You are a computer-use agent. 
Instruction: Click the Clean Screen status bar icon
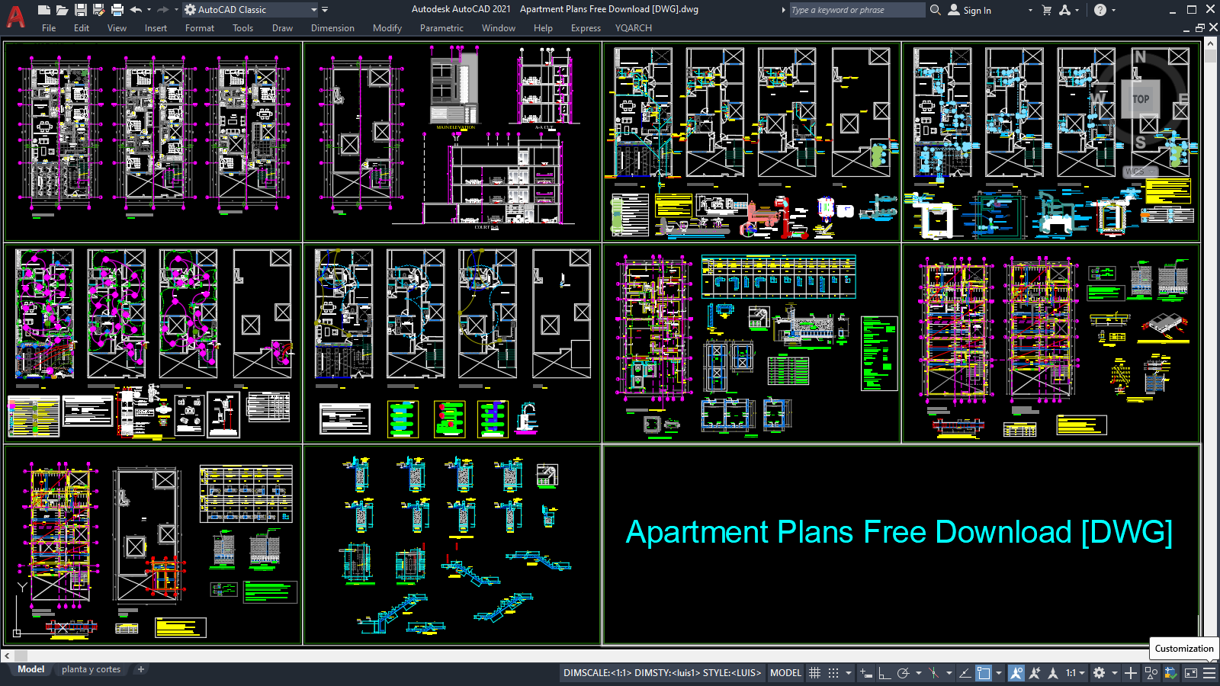point(1190,673)
